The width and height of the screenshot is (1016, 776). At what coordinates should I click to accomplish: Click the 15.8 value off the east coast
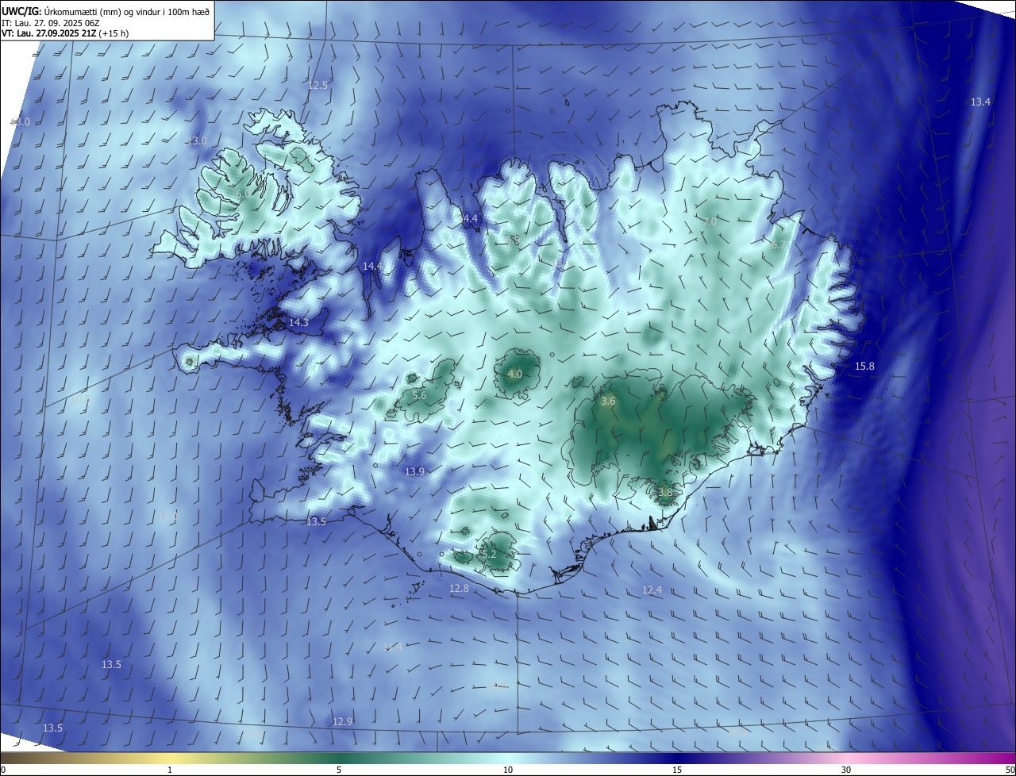[864, 366]
